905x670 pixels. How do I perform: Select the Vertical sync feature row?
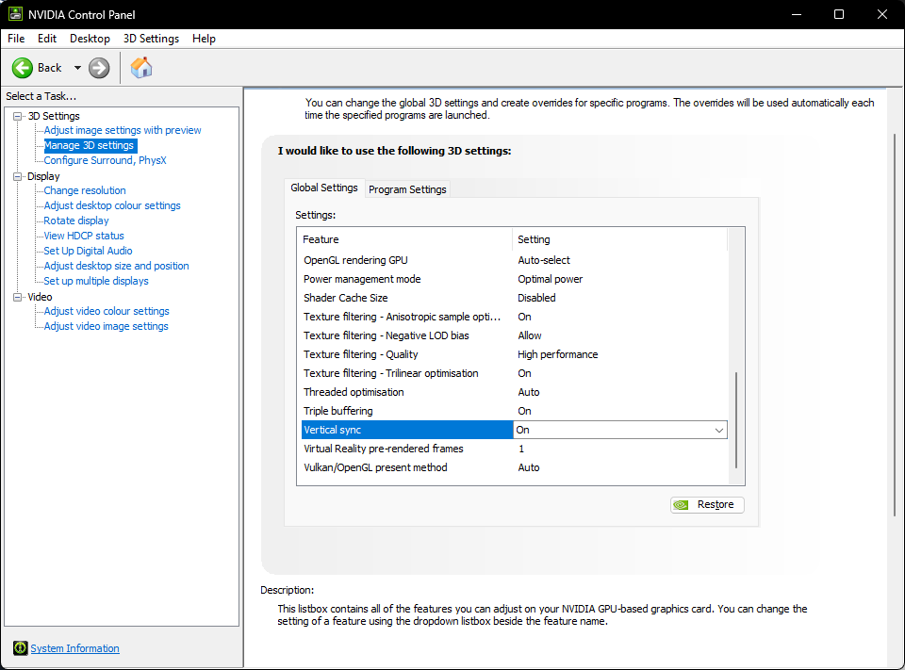click(x=407, y=430)
